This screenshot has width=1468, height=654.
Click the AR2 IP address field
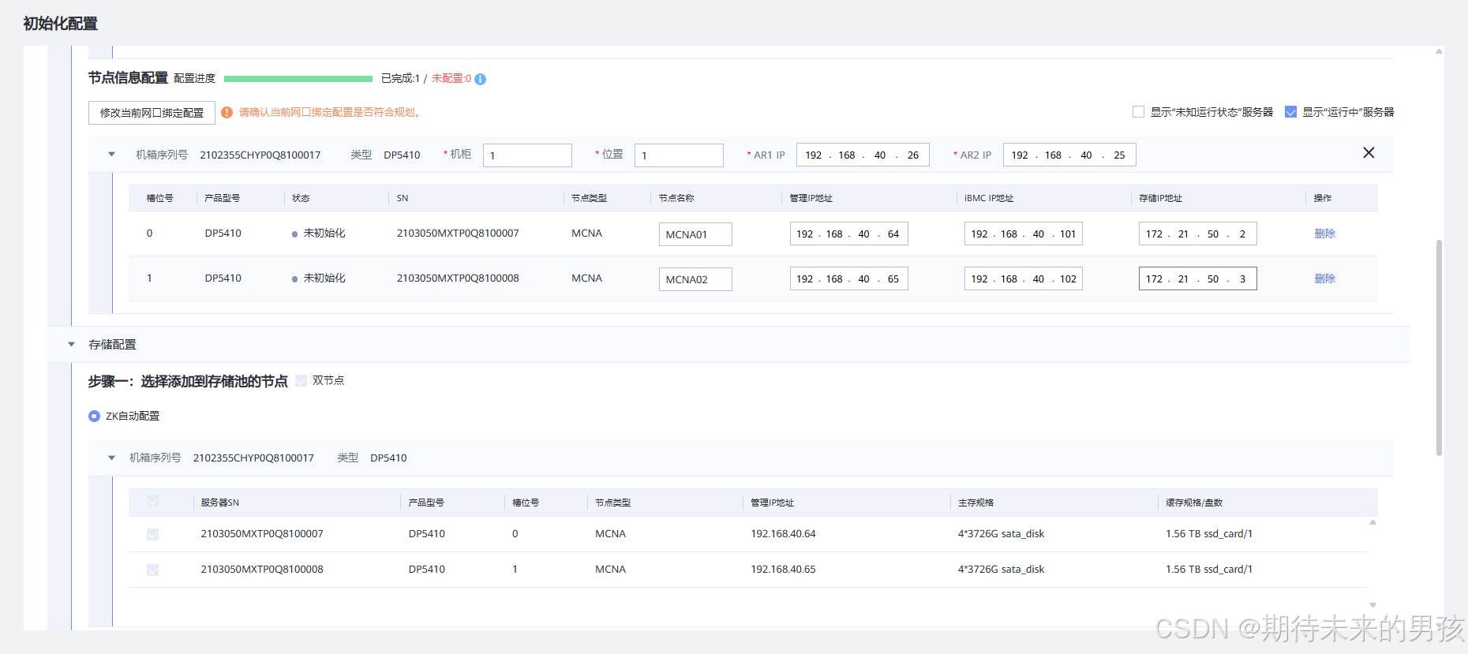[1069, 155]
